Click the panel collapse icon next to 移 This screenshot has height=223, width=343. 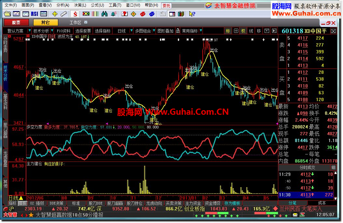267,31
